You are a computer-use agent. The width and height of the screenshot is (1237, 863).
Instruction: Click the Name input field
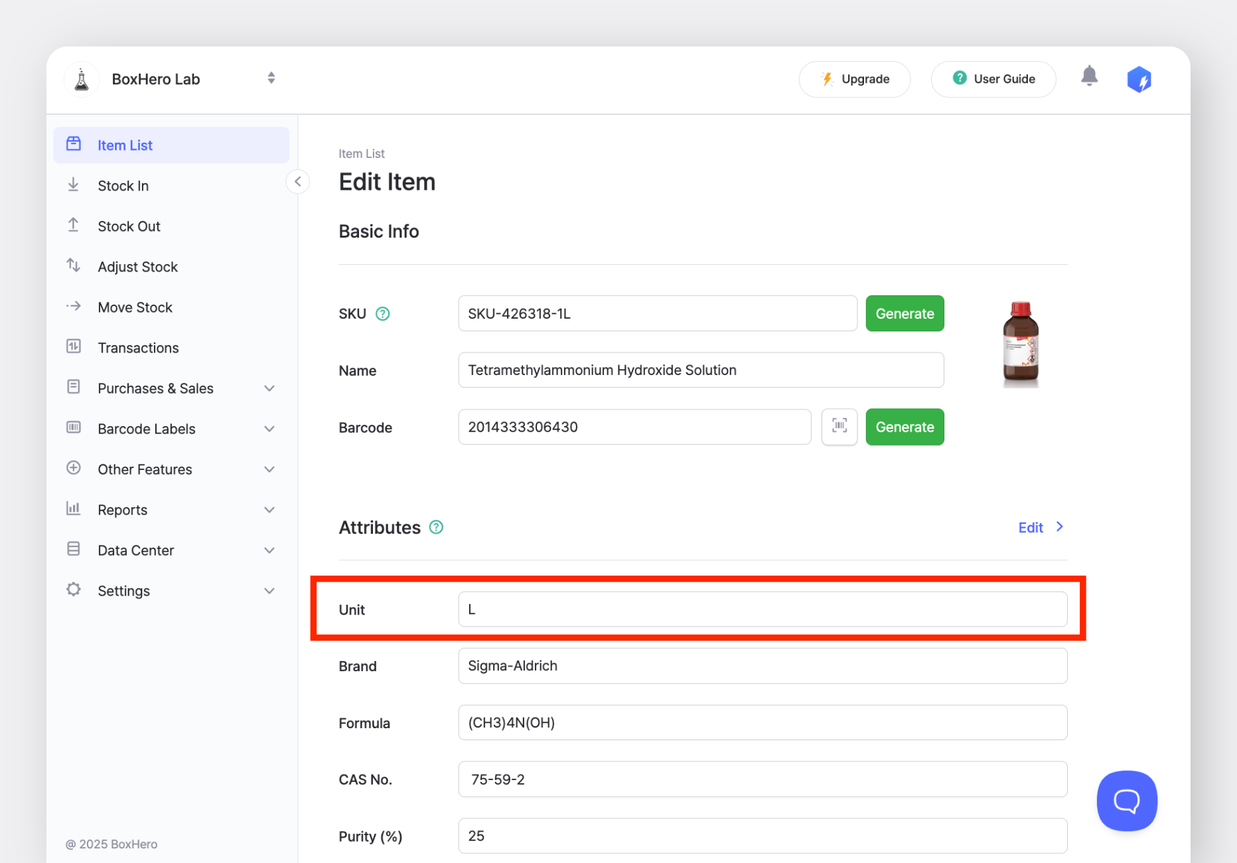coord(701,370)
